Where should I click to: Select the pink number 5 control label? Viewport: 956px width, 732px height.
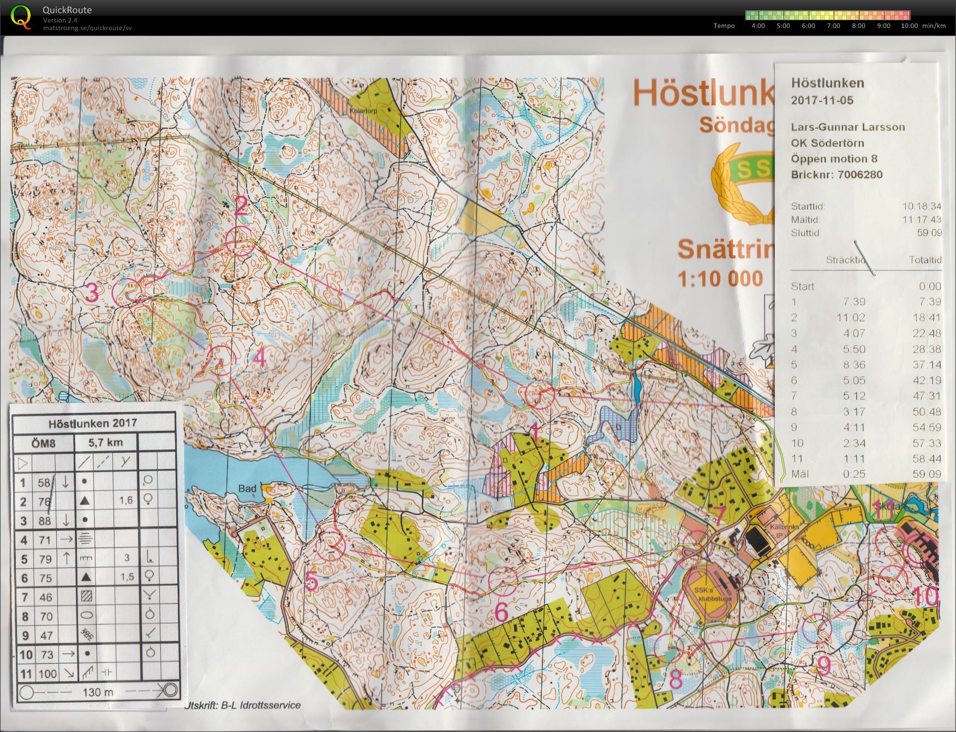click(x=311, y=581)
